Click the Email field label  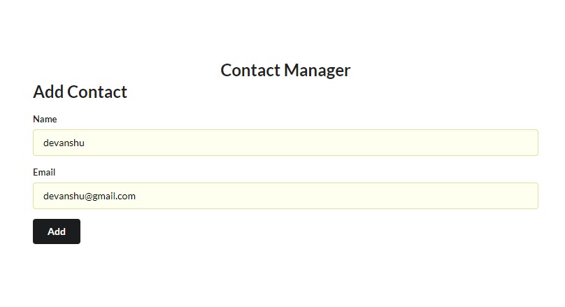pyautogui.click(x=44, y=172)
